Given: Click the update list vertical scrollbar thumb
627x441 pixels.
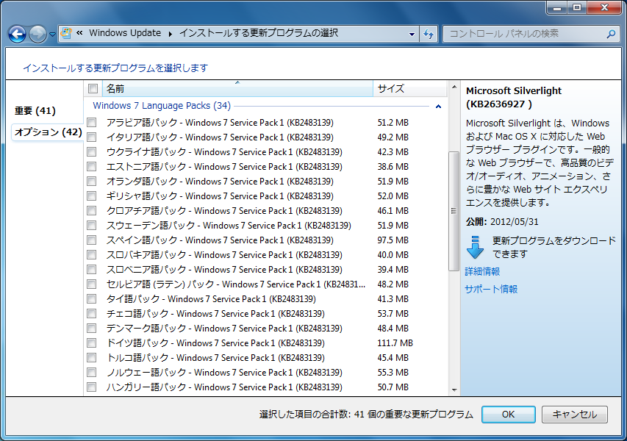Looking at the screenshot, I should (x=454, y=212).
